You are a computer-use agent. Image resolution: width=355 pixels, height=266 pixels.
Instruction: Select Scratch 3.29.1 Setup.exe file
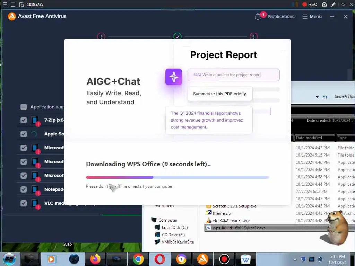tap(234, 206)
